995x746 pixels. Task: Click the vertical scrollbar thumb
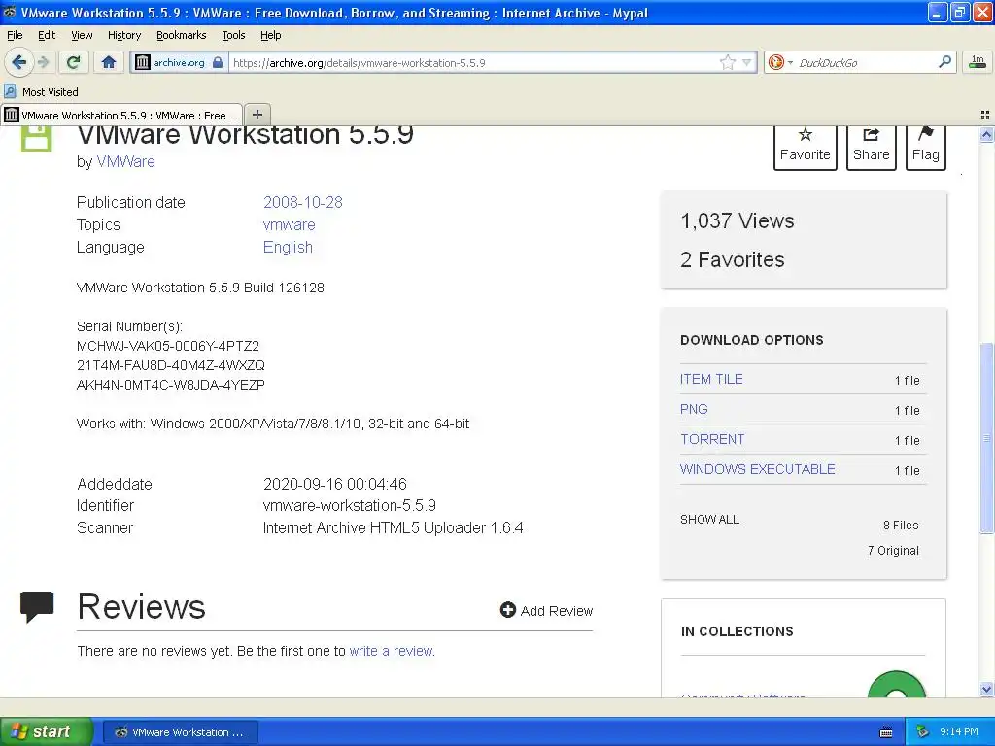[986, 438]
